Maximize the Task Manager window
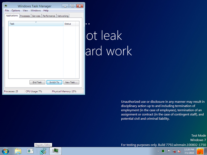 (x=72, y=6)
